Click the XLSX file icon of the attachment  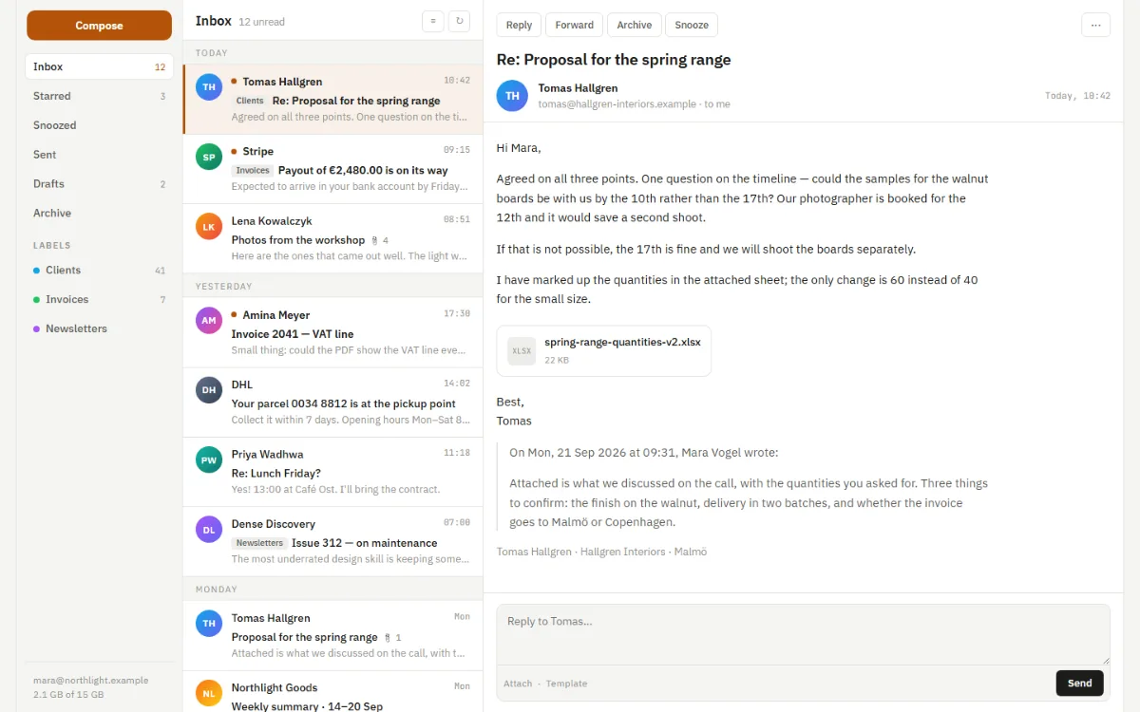tap(522, 350)
